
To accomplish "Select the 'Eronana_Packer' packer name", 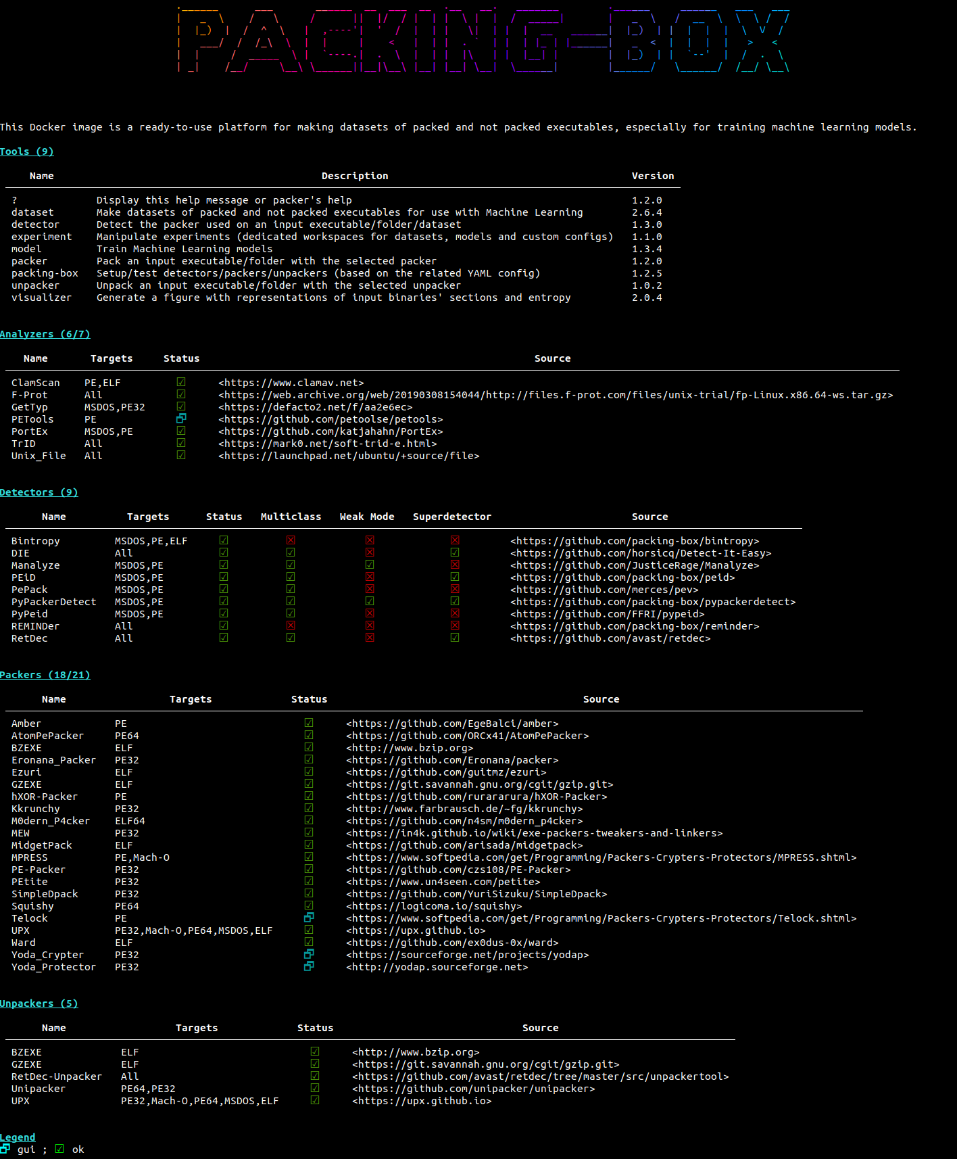I will tap(53, 760).
